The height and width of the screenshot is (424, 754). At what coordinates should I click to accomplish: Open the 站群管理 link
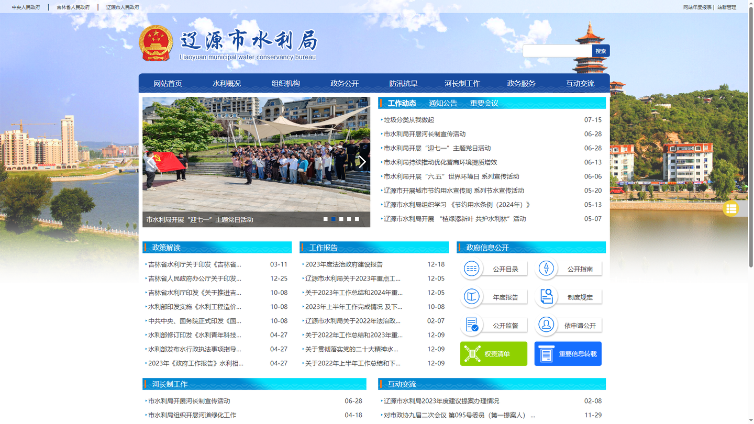[727, 7]
